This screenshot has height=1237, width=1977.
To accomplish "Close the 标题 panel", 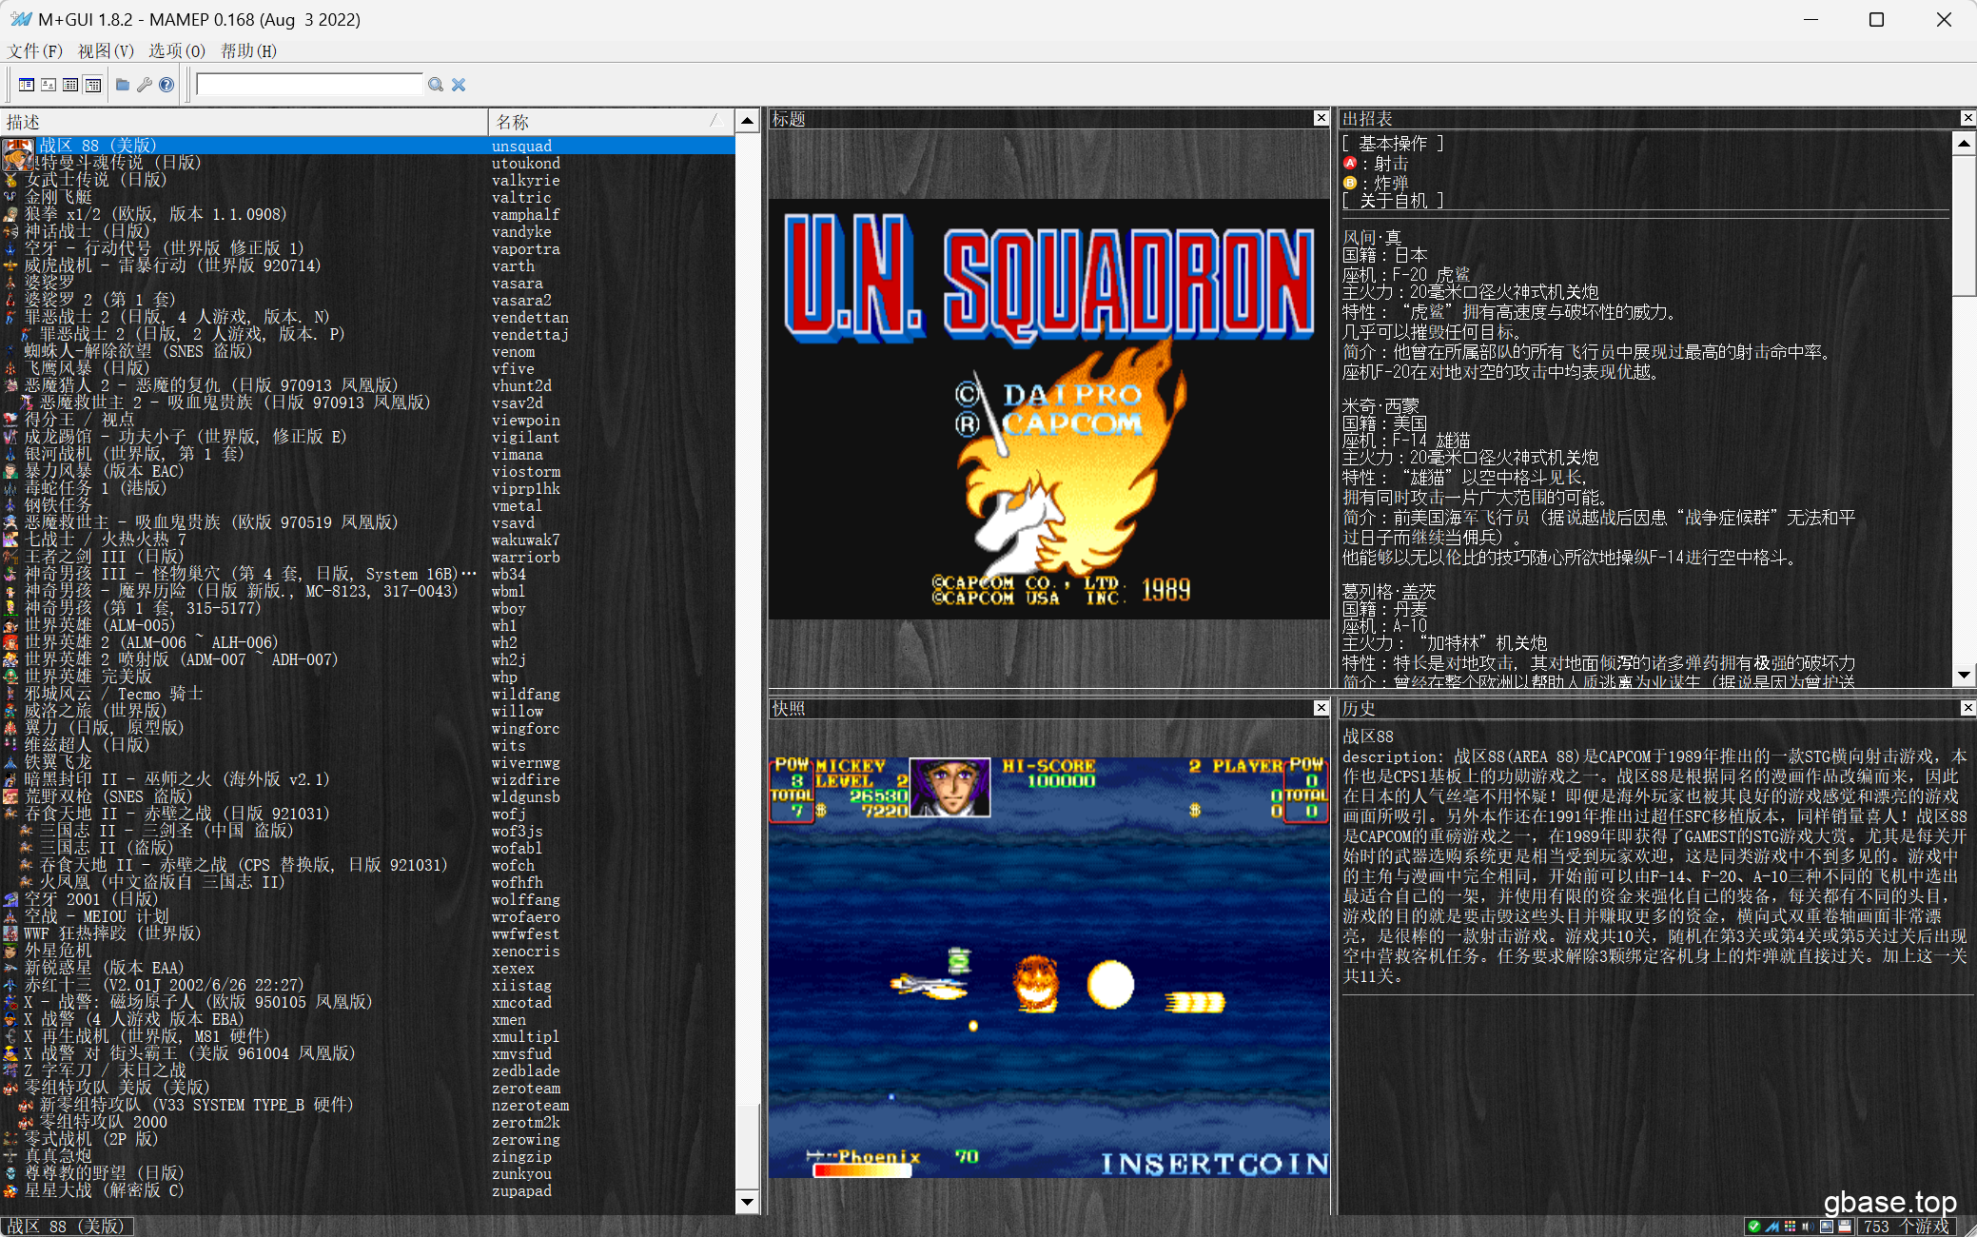I will click(1321, 118).
